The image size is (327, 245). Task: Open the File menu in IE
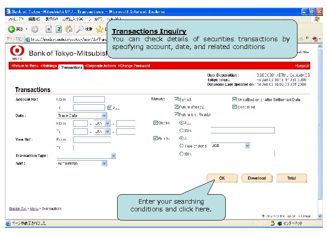tap(15, 19)
